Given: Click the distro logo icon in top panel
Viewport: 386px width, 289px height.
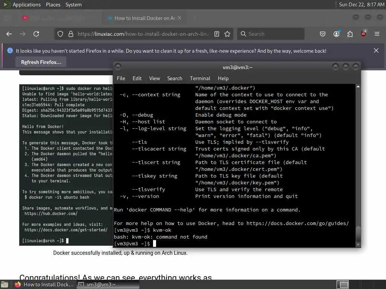Looking at the screenshot, I should [6, 5].
